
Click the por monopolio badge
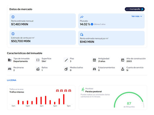(135, 9)
